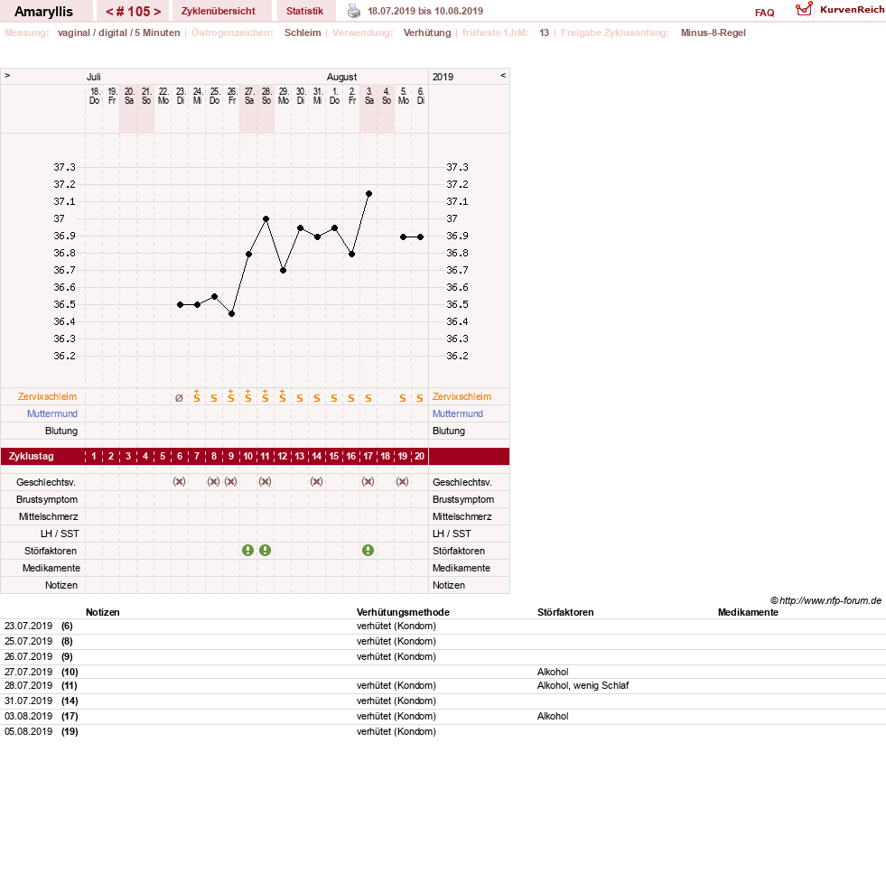The width and height of the screenshot is (886, 882).
Task: Click Geschlechtsverkehr marker on cycle day 17
Action: (x=368, y=482)
